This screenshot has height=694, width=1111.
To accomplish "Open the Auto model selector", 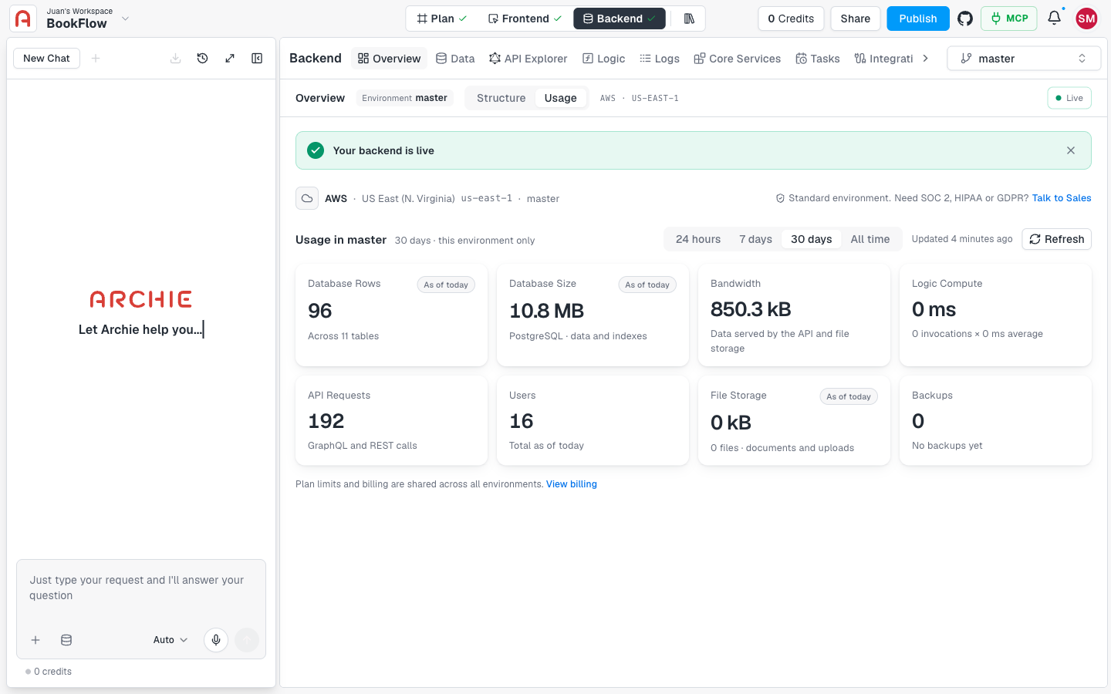I will pyautogui.click(x=171, y=640).
